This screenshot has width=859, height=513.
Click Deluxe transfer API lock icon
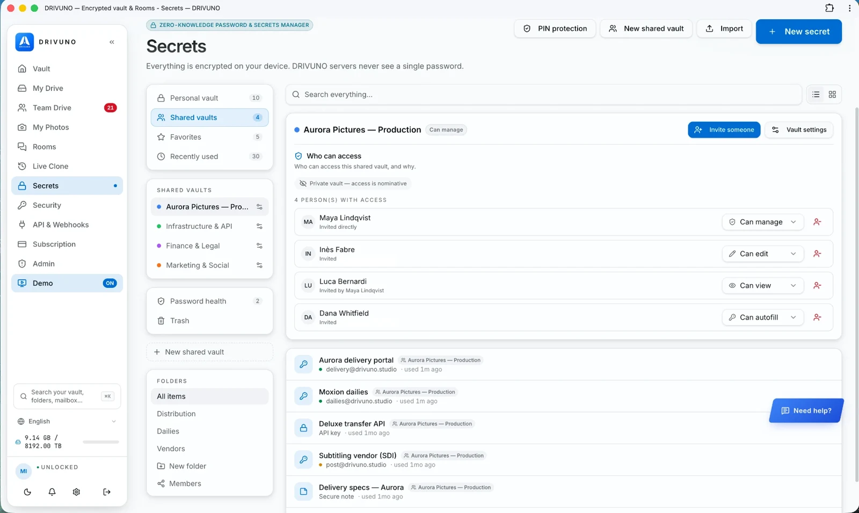(x=303, y=428)
